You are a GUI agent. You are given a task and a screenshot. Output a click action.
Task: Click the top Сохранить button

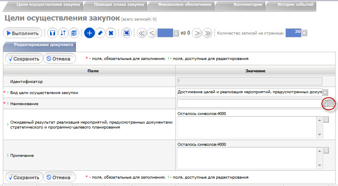coord(24,59)
